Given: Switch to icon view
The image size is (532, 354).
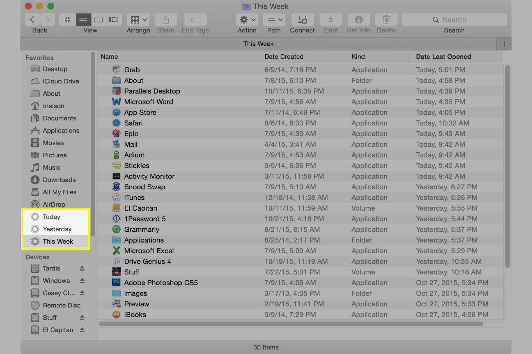Looking at the screenshot, I should click(x=67, y=20).
